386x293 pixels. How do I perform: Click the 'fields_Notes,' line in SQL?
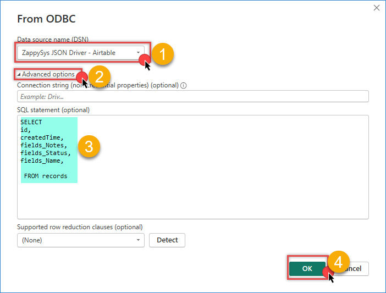43,145
